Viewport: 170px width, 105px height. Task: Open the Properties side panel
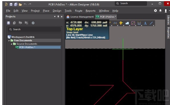[168, 33]
